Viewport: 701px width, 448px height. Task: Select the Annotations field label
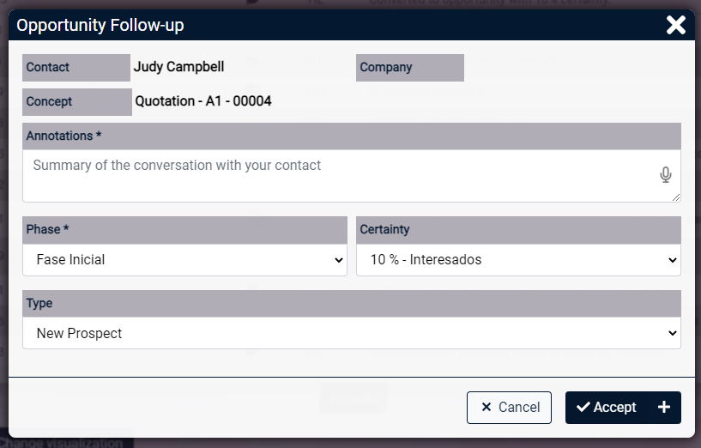coord(63,136)
